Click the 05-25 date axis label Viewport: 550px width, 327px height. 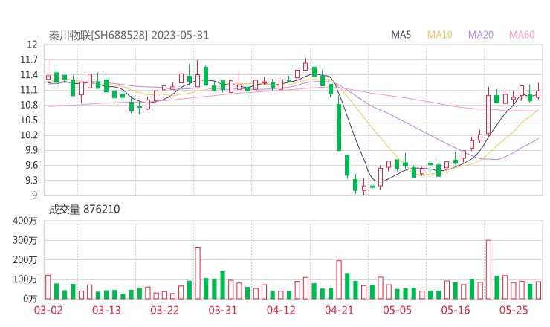514,310
